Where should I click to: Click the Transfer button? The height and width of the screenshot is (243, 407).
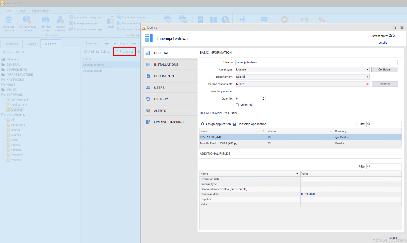click(x=384, y=84)
